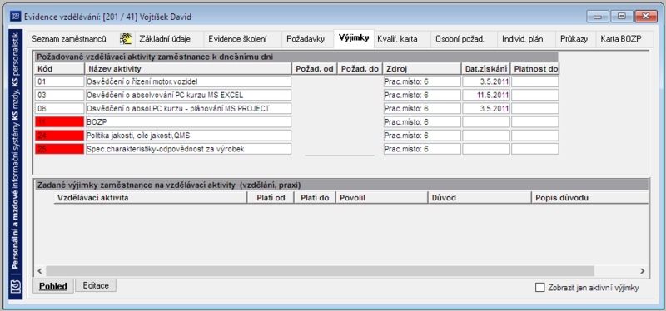Click the Povolil column header
666x311 pixels.
[x=381, y=198]
